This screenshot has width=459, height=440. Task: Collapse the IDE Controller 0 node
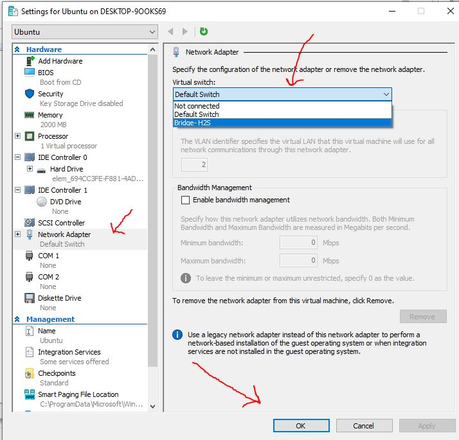pyautogui.click(x=18, y=157)
